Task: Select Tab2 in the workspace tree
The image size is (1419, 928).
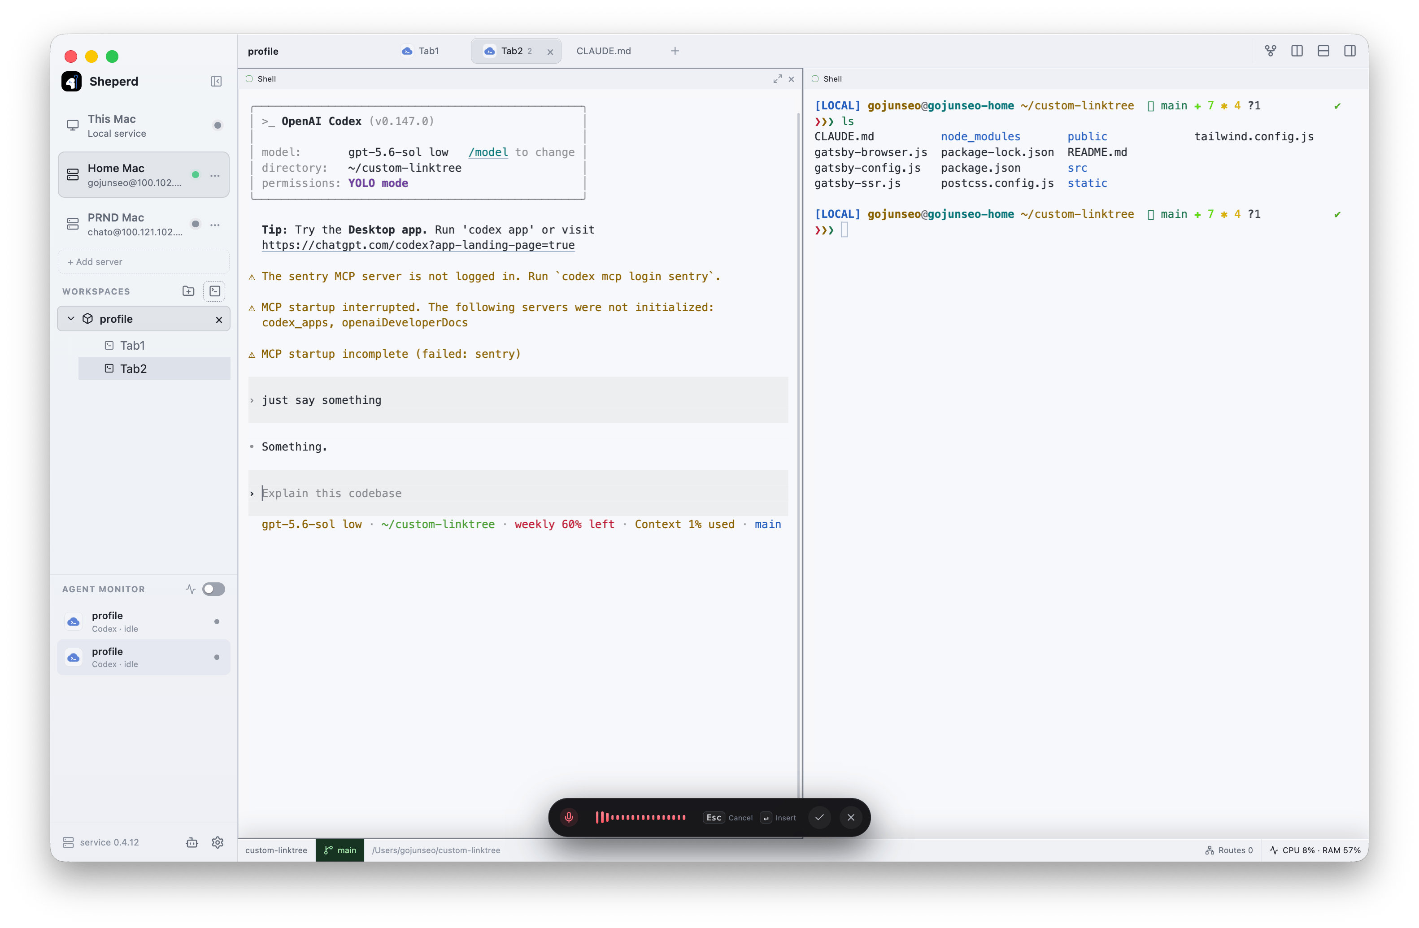Action: 154,369
